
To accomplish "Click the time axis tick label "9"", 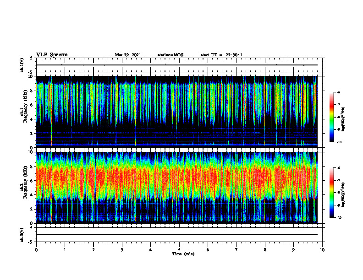I will [x=293, y=250].
